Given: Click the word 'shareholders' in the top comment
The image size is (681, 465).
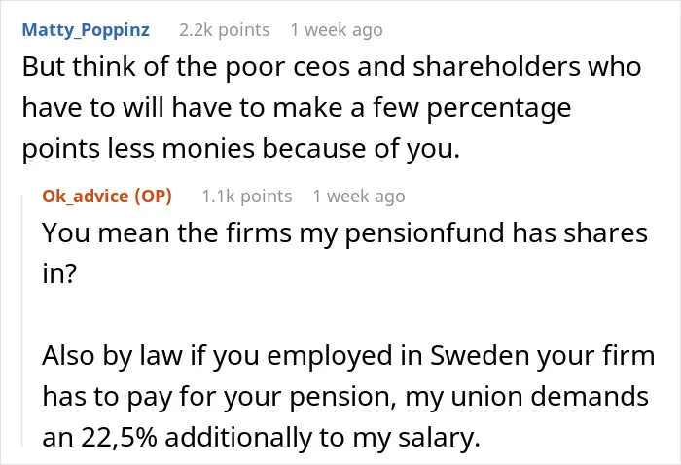Looking at the screenshot, I should (x=496, y=66).
